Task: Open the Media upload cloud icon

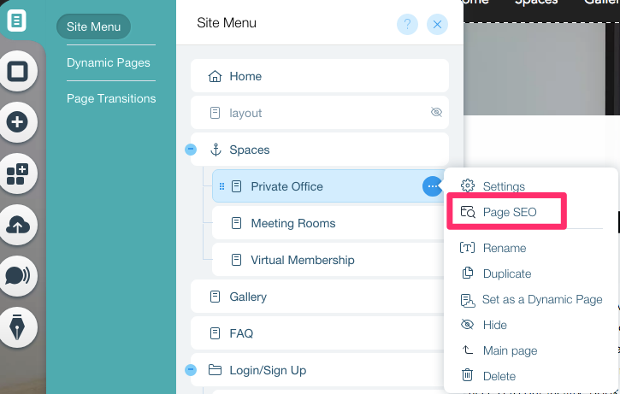Action: [17, 225]
